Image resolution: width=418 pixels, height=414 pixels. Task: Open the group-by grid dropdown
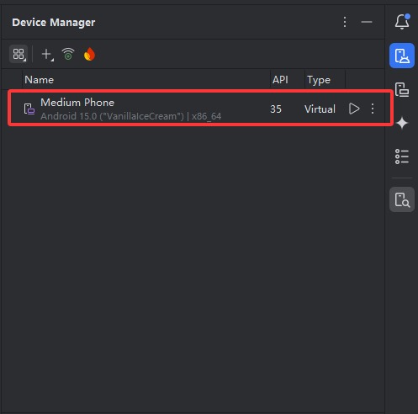pyautogui.click(x=19, y=54)
